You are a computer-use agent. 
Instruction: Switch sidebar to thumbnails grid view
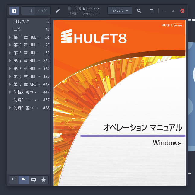pyautogui.click(x=14, y=180)
